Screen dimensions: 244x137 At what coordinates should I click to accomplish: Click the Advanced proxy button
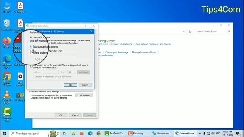[x=83, y=72]
